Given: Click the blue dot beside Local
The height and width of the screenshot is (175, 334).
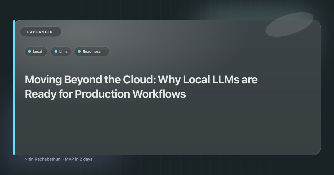Looking at the screenshot, I should tap(29, 51).
